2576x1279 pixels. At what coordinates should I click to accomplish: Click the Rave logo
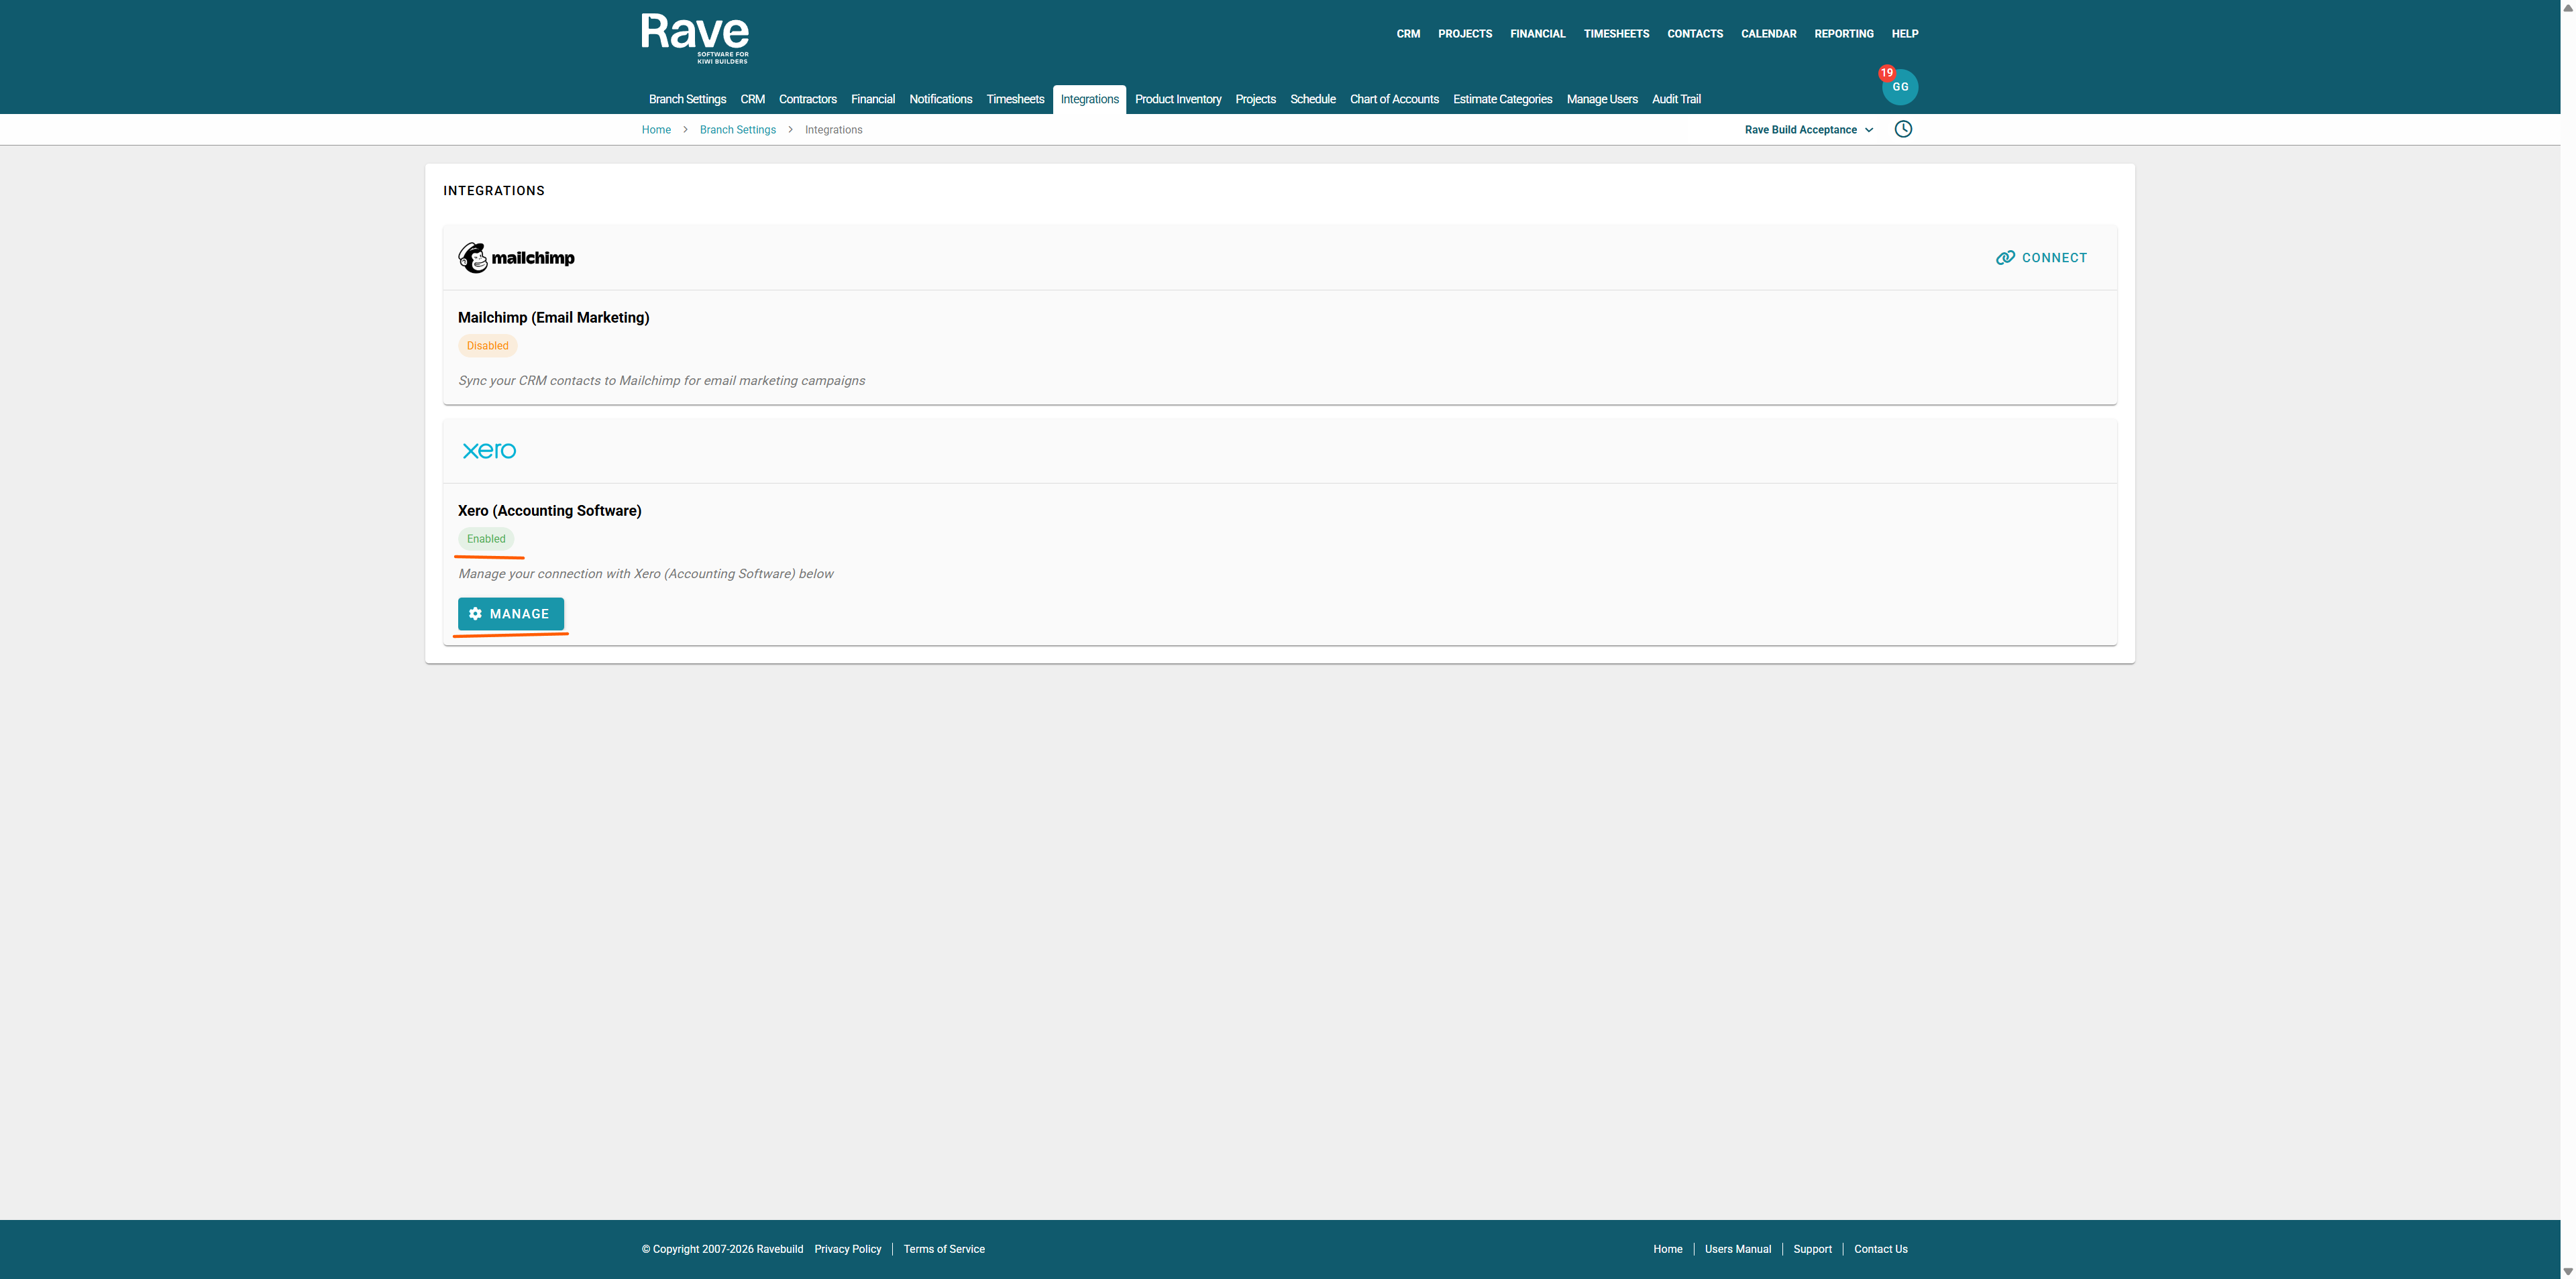pyautogui.click(x=694, y=38)
